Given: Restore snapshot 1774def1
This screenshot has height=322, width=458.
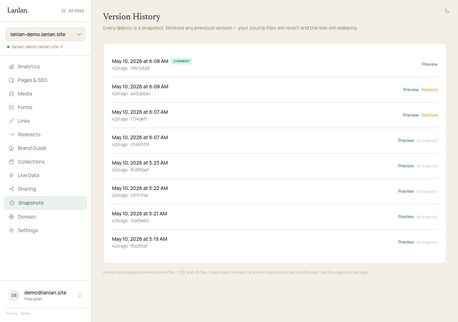Looking at the screenshot, I should point(429,115).
